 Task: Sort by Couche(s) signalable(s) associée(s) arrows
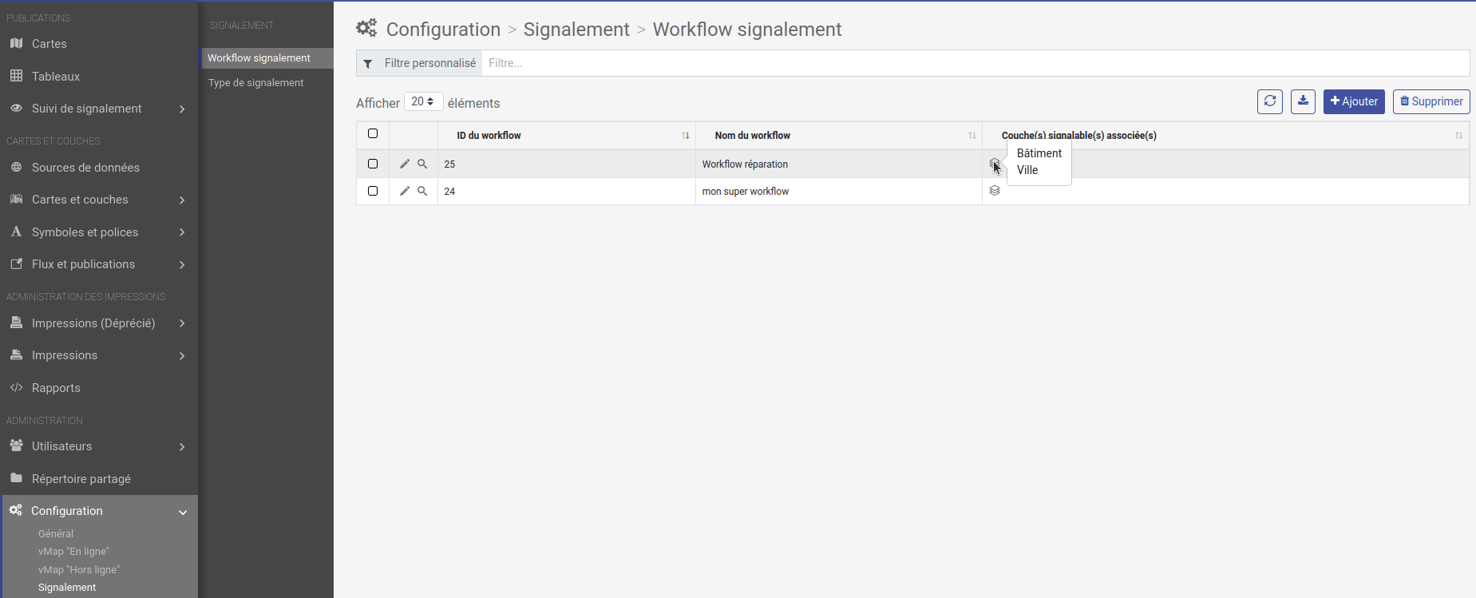coord(1459,136)
